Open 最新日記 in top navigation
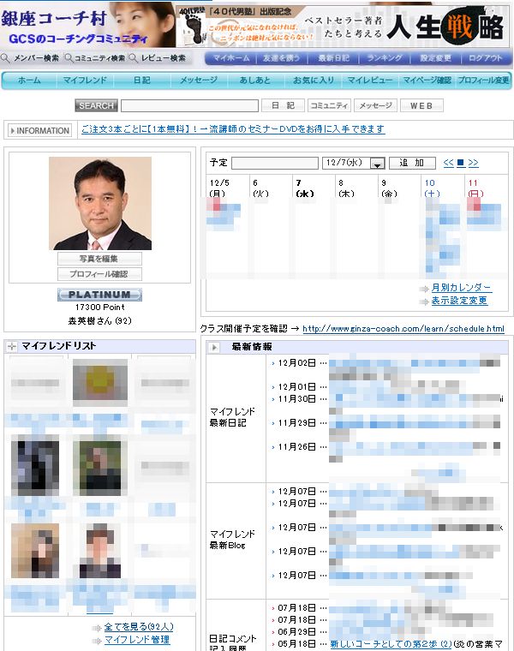The width and height of the screenshot is (514, 651). [x=333, y=58]
